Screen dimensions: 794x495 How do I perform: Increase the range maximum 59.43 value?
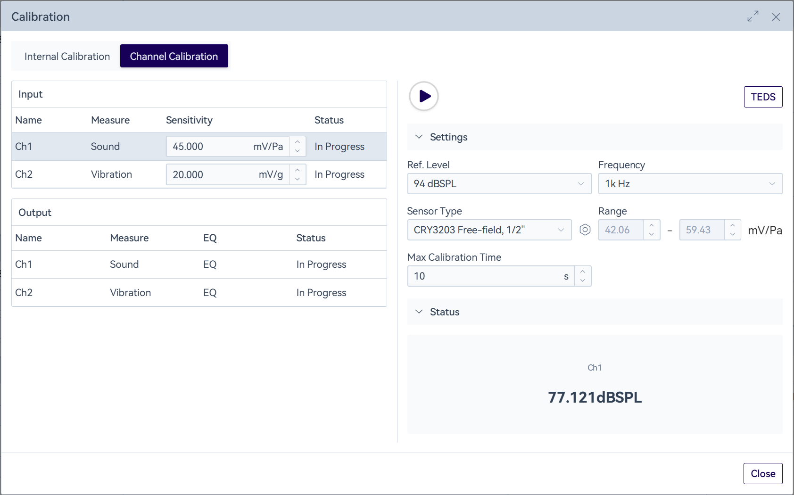[733, 225]
